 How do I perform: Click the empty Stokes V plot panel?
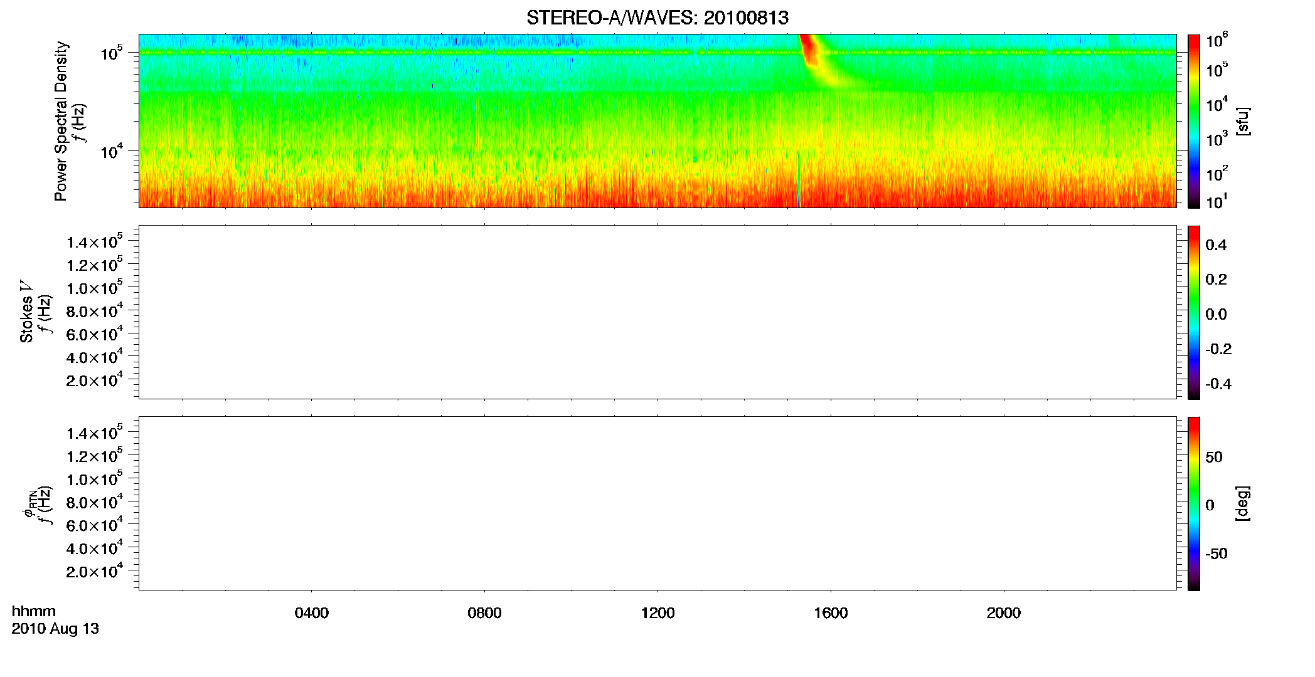(657, 312)
